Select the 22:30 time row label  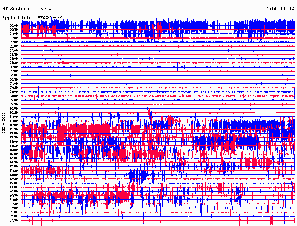point(14,212)
